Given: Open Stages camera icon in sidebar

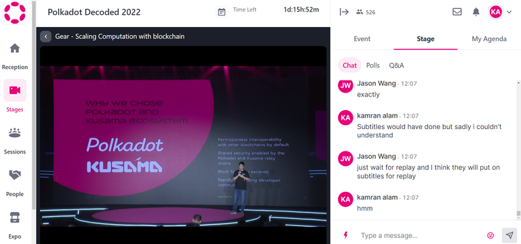Looking at the screenshot, I should pos(15,90).
